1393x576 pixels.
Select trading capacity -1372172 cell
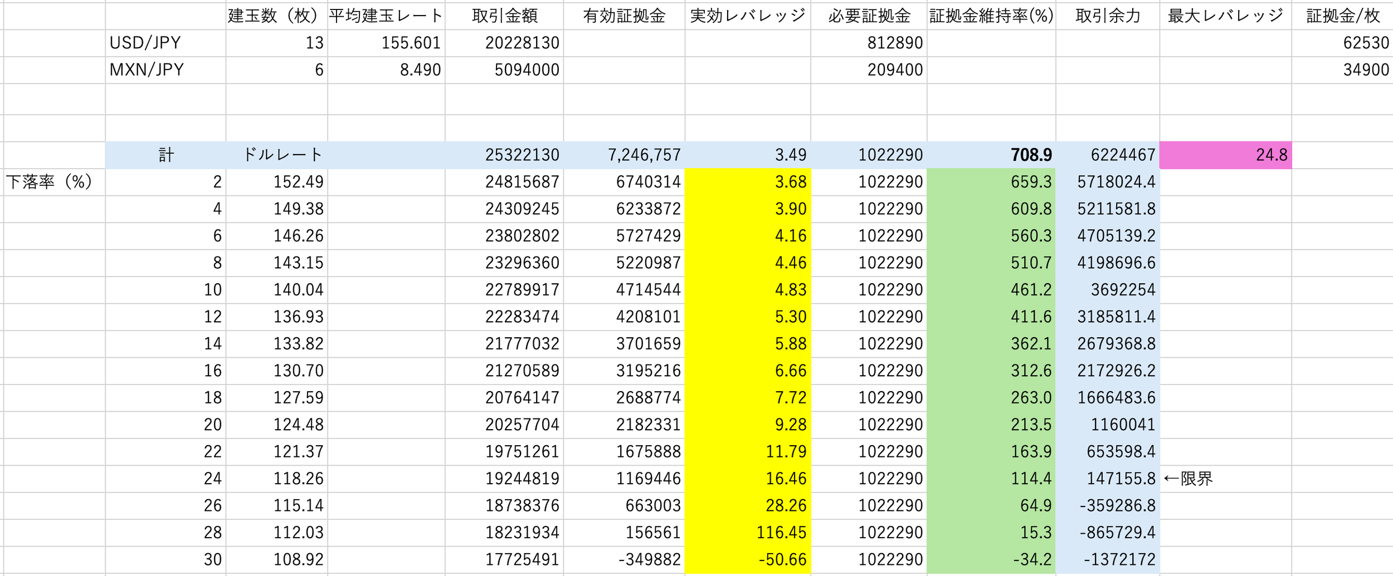[1108, 559]
